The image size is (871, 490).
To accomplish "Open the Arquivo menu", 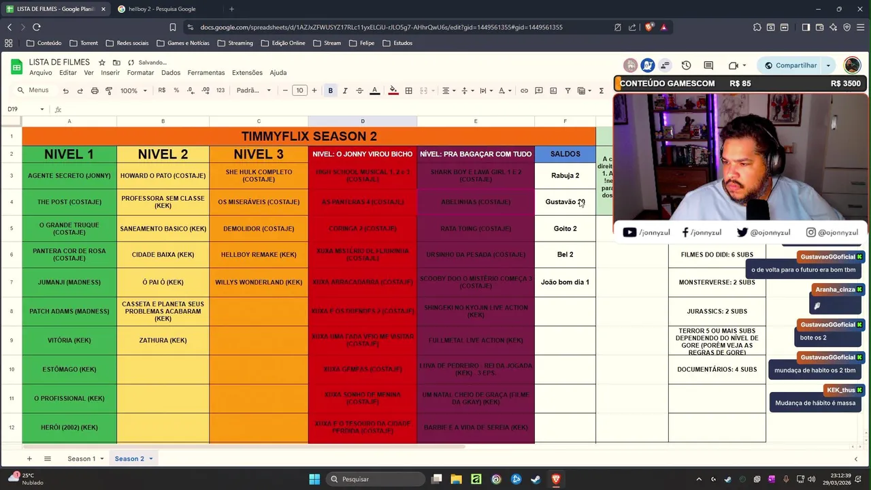I will 40,73.
